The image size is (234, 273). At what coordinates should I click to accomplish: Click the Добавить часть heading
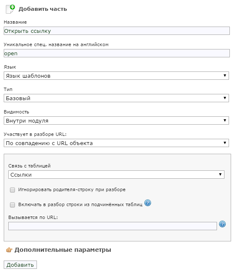coord(43,9)
